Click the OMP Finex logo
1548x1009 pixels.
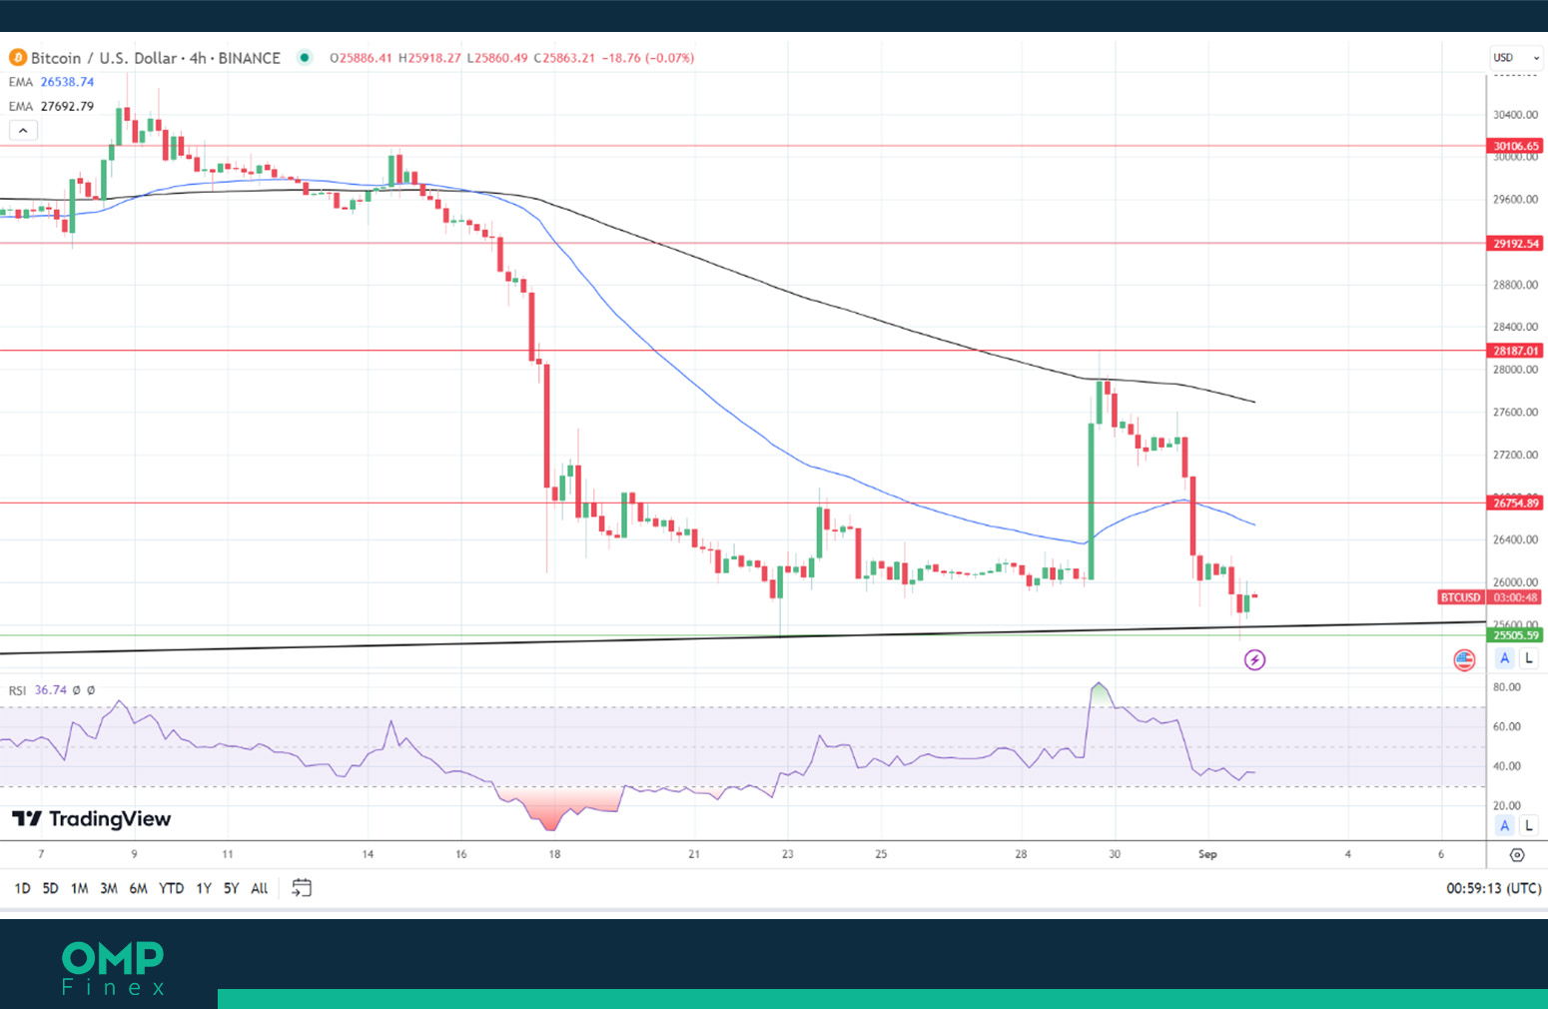tap(113, 968)
